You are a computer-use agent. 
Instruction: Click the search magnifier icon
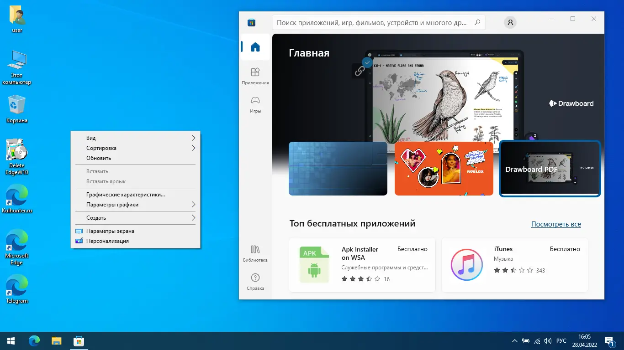(476, 22)
